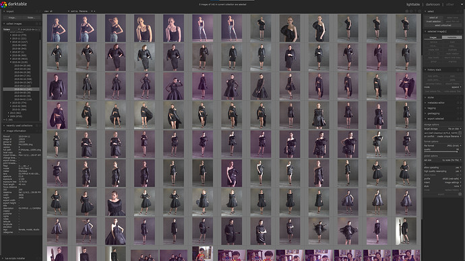Open the global preferences gear icon in top bar
This screenshot has width=465, height=261.
[x=419, y=11]
